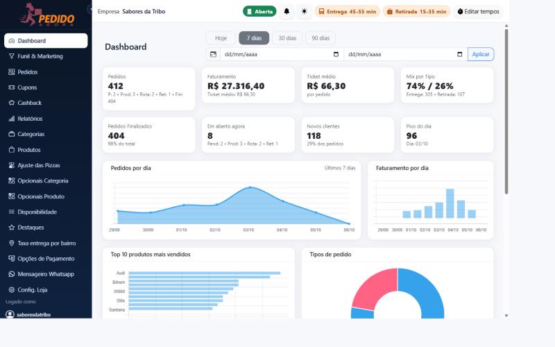Click the Aplicar button
This screenshot has height=347, width=555.
[481, 55]
